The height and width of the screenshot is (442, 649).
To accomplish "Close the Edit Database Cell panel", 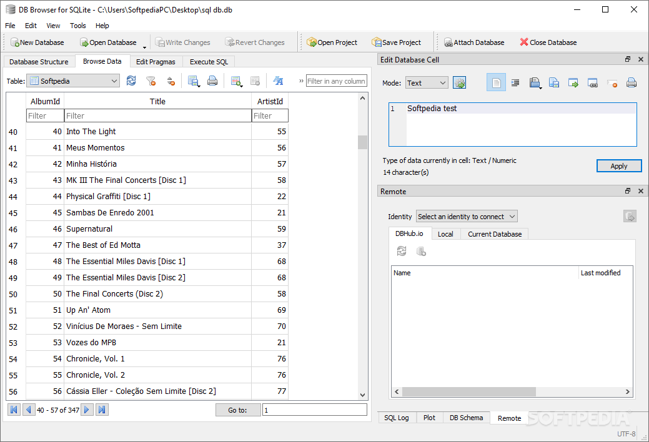I will pyautogui.click(x=641, y=59).
